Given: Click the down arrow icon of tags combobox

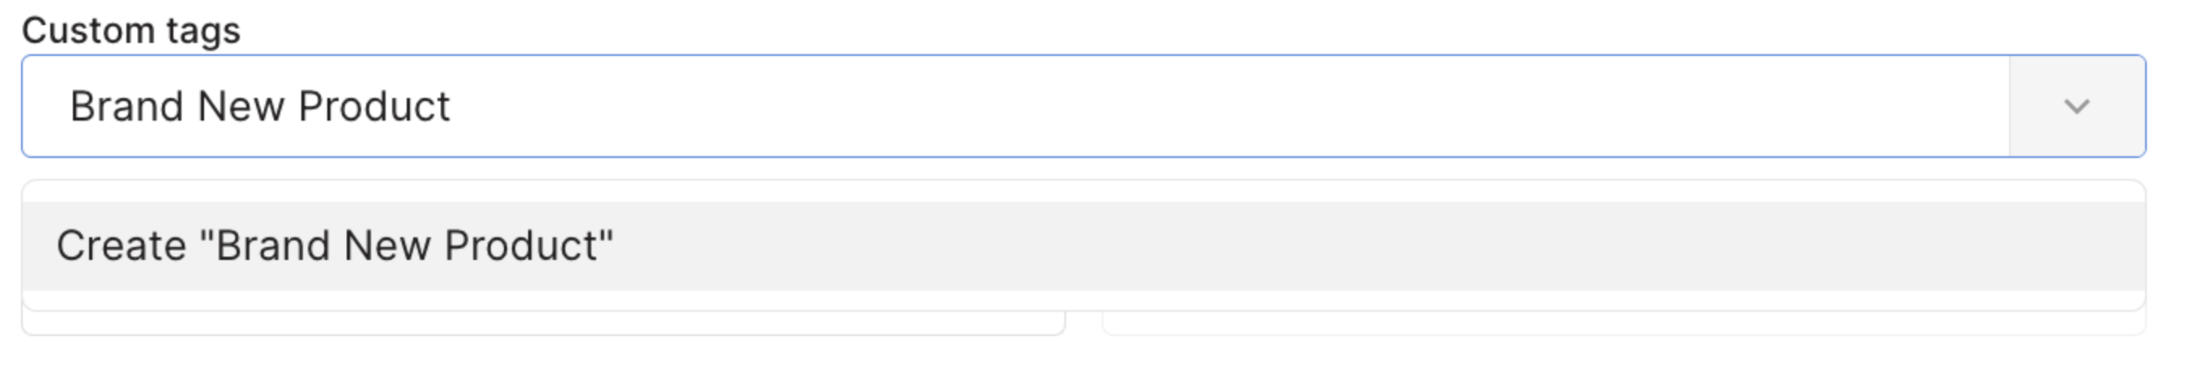Looking at the screenshot, I should (2076, 107).
